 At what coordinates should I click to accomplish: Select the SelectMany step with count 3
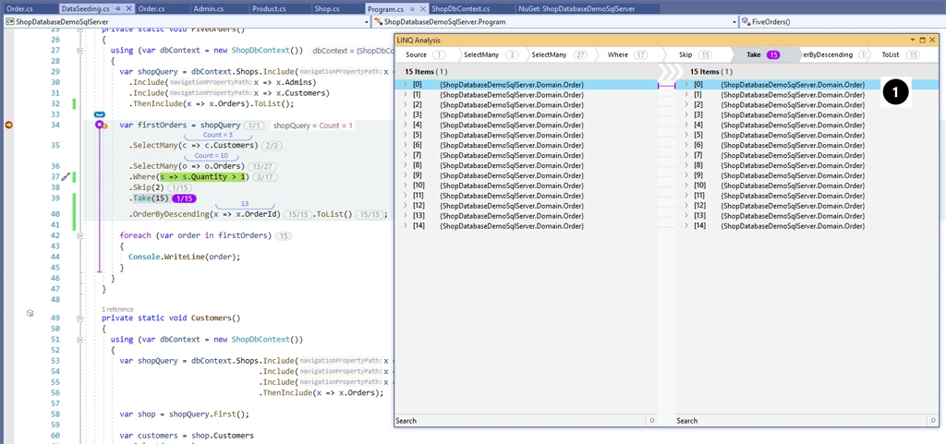pos(491,54)
